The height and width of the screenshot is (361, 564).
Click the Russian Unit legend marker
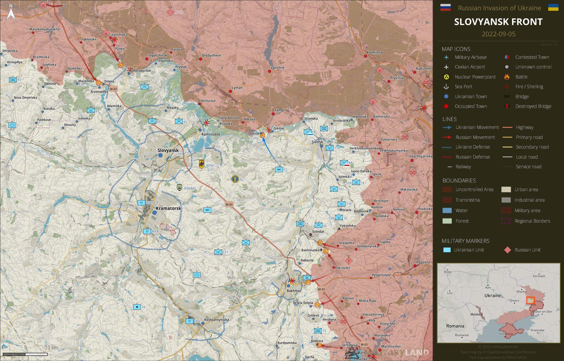pos(508,250)
